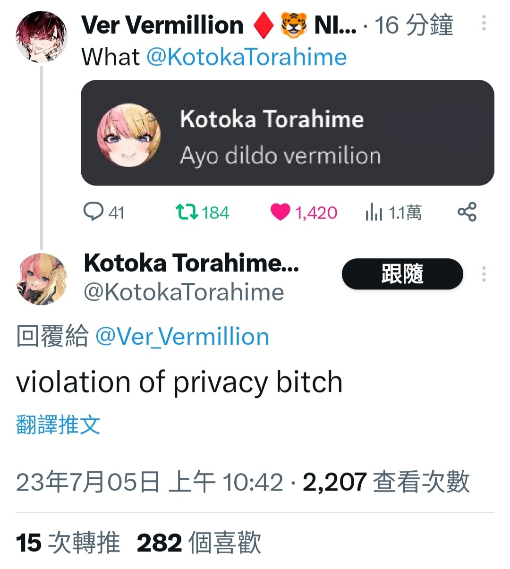Open Kotoka Torahime display name in reply

tap(191, 263)
